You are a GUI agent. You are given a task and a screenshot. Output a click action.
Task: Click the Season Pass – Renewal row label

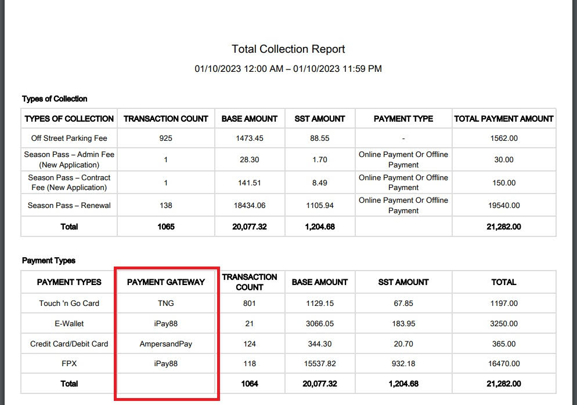(x=69, y=205)
